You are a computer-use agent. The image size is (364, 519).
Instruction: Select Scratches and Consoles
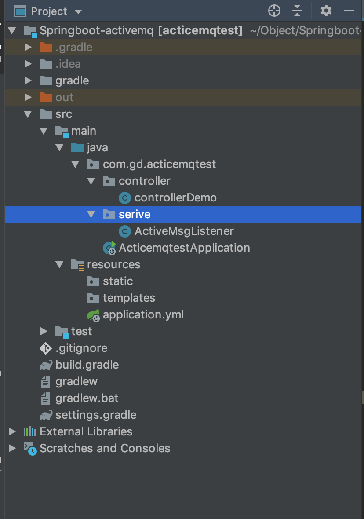(x=105, y=448)
